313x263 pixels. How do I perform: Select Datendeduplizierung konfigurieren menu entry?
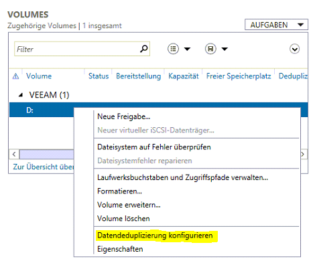coord(155,236)
